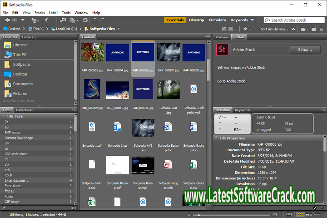
Task: Click the Delete item trash icon
Action: [322, 29]
